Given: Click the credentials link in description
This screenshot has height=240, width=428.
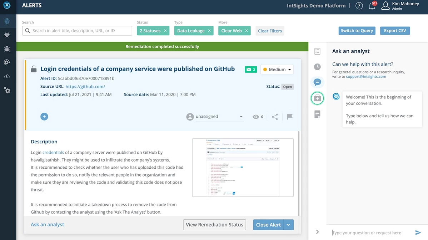Looking at the screenshot, I should pyautogui.click(x=53, y=152).
